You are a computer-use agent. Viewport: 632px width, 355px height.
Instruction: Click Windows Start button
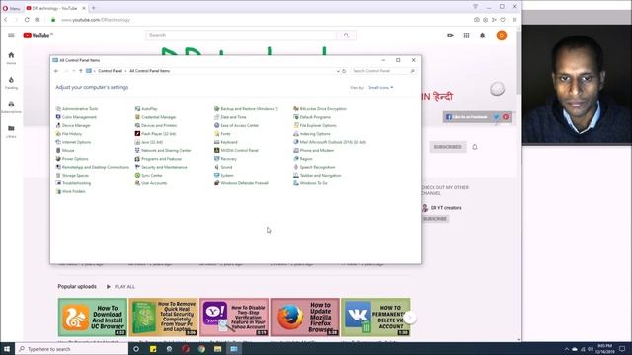coord(7,349)
